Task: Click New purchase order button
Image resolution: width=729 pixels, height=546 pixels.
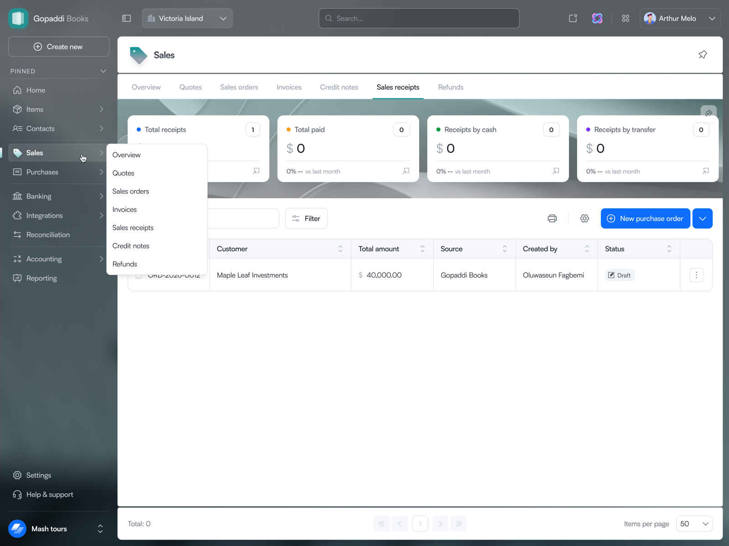Action: coord(645,218)
